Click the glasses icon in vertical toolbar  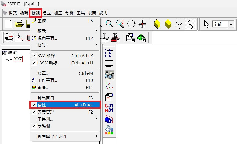click(109, 75)
